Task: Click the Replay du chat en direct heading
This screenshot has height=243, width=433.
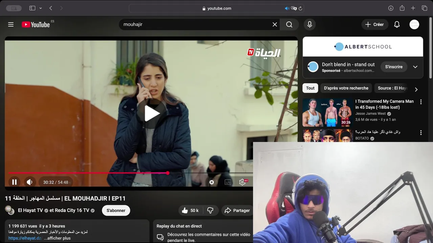Action: pos(179,226)
